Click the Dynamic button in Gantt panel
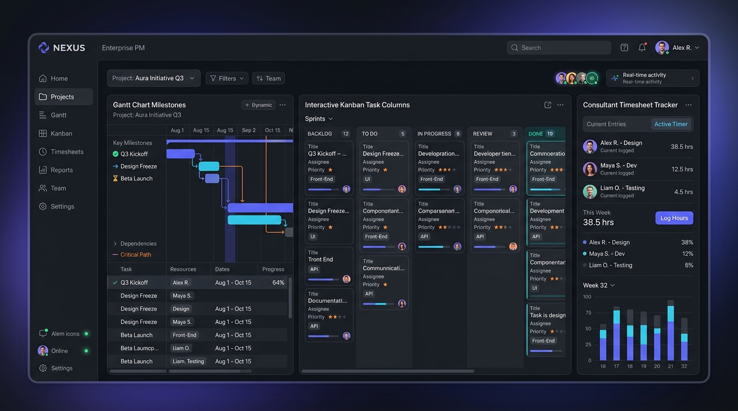The image size is (738, 411). [259, 105]
